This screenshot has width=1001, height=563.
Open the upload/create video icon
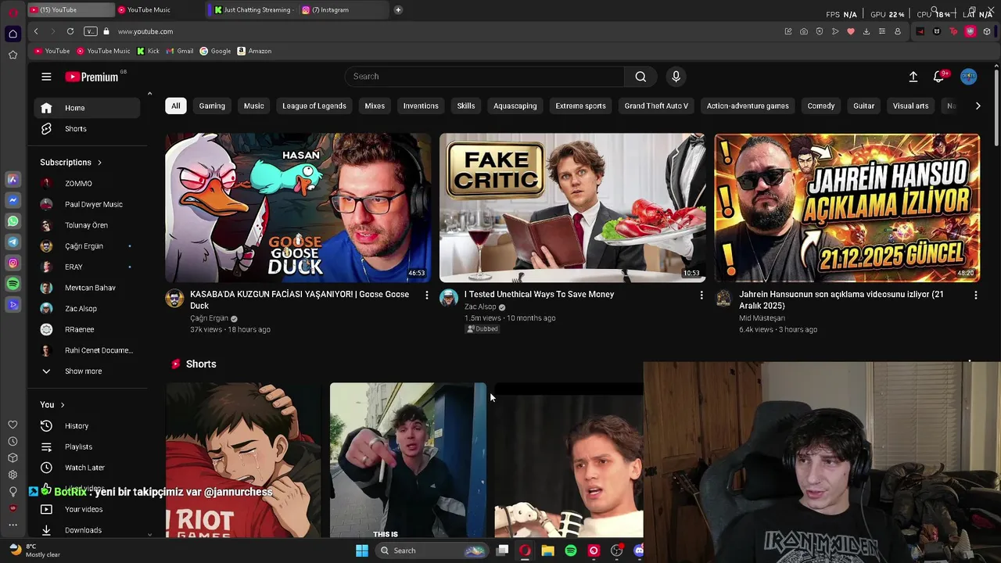[913, 77]
